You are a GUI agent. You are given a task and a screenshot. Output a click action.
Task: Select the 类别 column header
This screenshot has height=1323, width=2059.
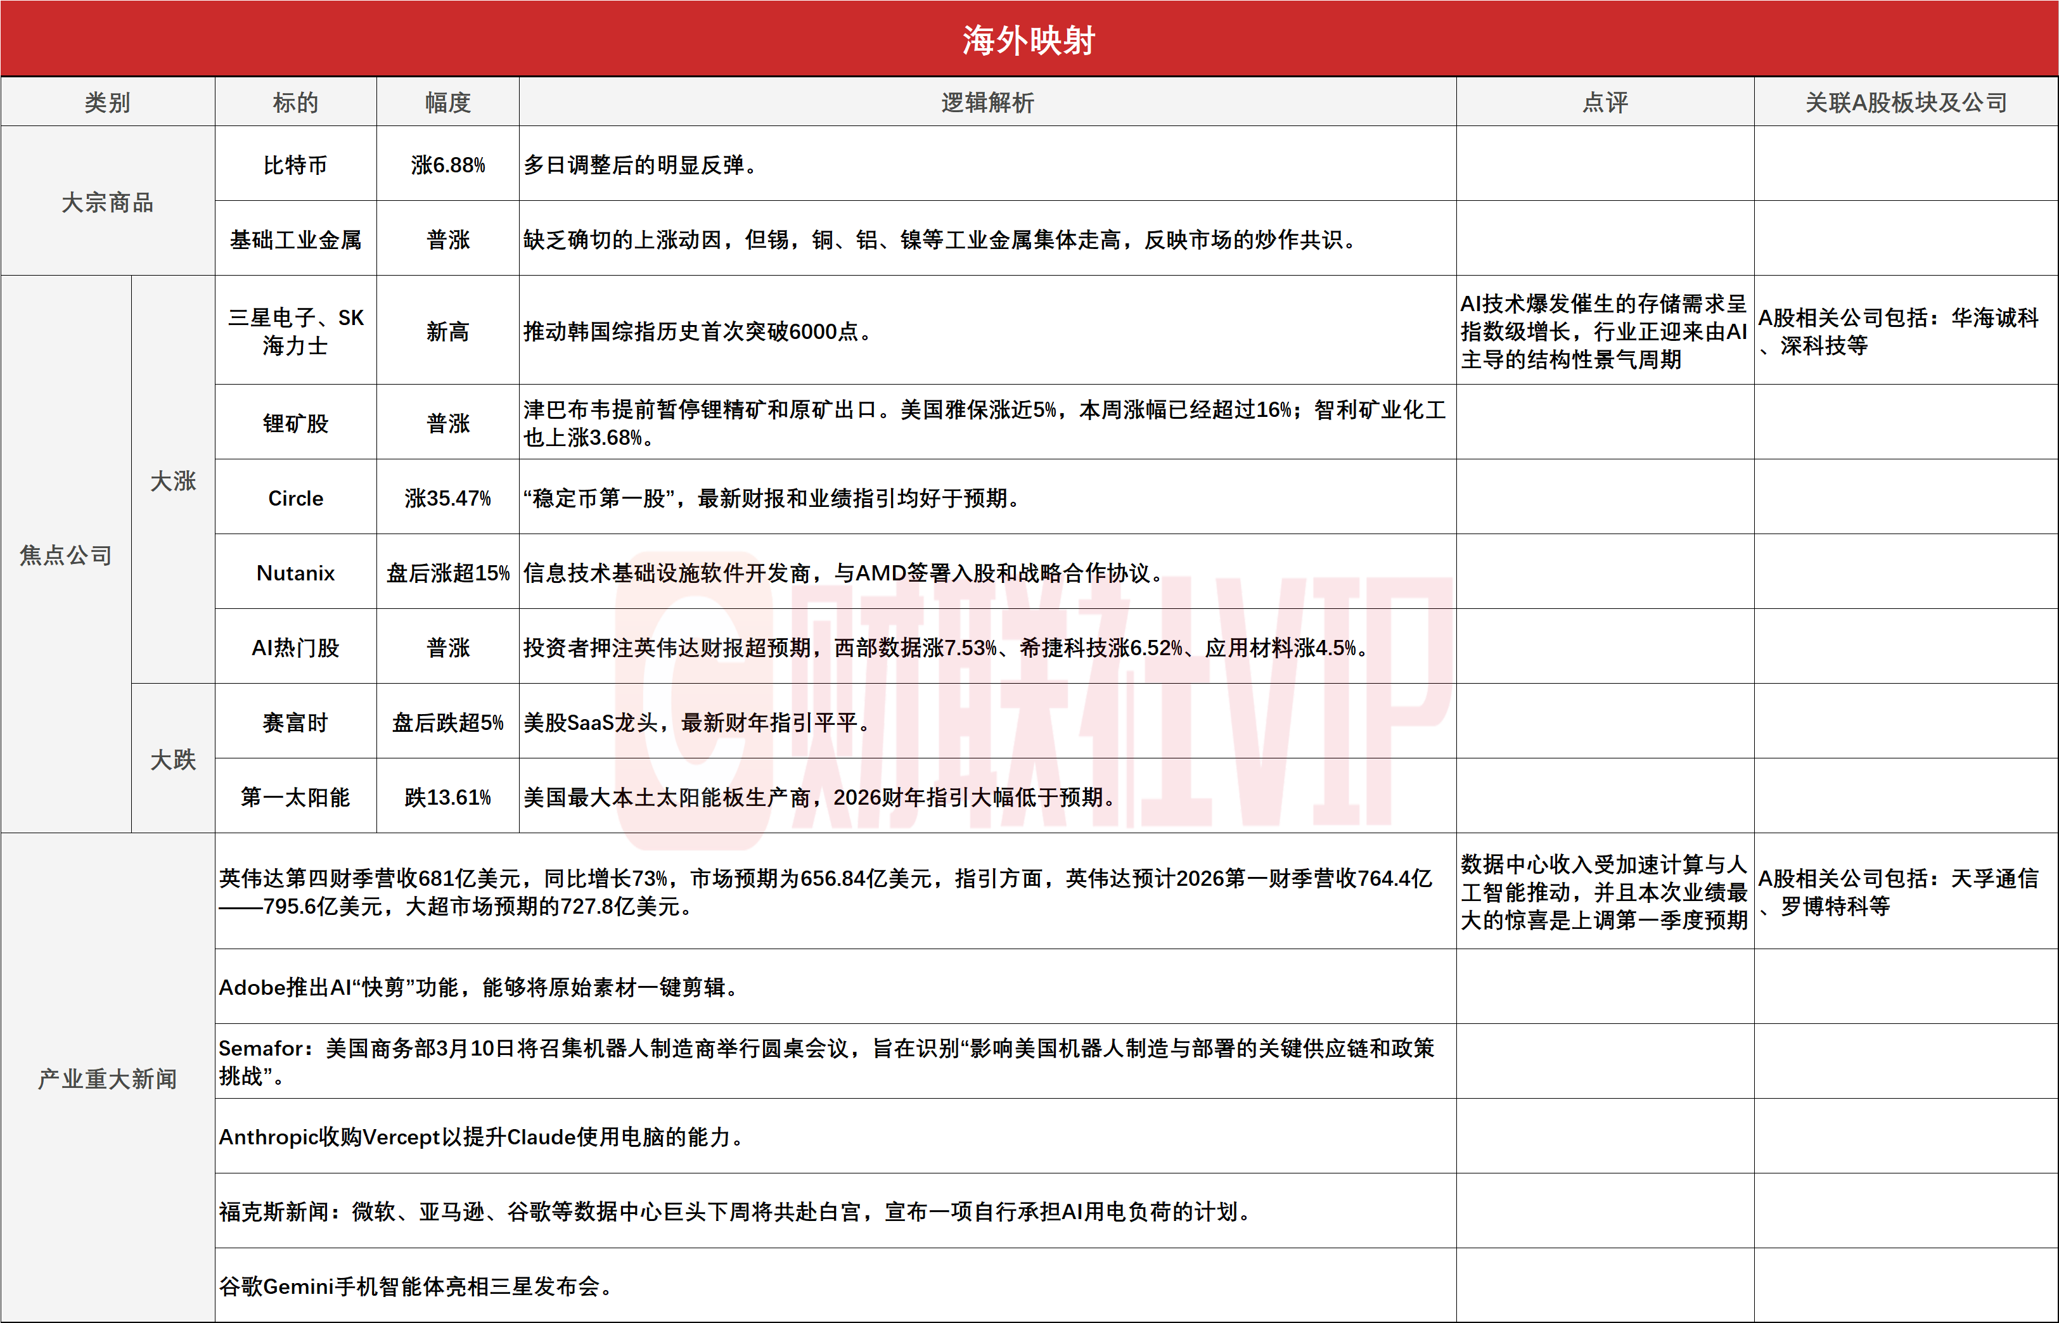coord(107,102)
